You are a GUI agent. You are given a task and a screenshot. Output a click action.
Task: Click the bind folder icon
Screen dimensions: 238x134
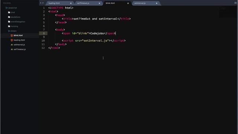click(x=9, y=12)
